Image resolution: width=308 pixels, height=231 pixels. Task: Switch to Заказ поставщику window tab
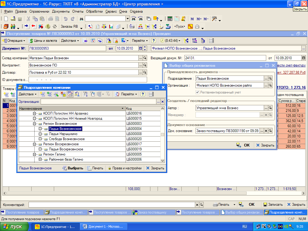[154, 212]
